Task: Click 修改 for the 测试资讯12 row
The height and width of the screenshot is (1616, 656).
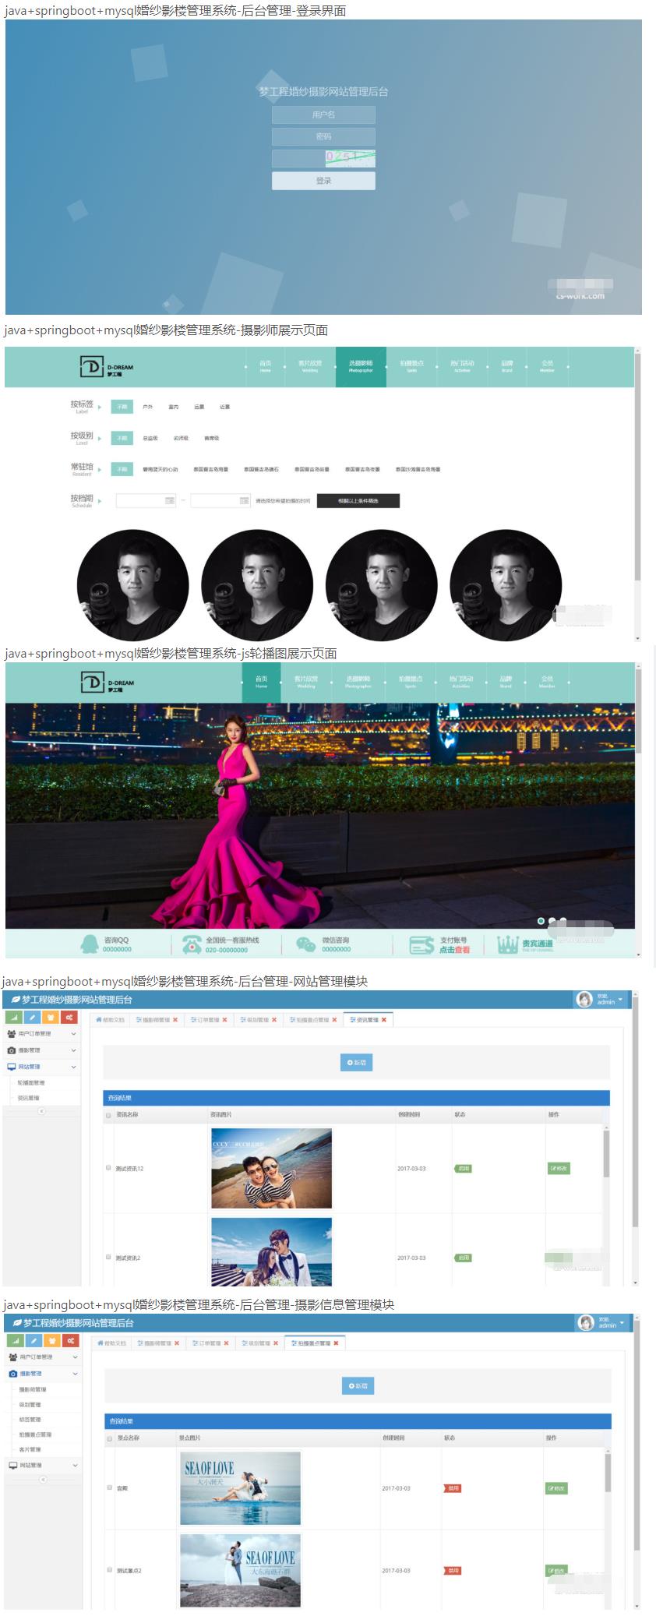Action: 559,1169
